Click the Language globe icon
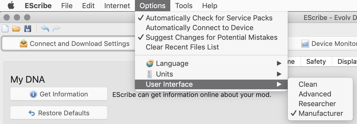The width and height of the screenshot is (357, 124). tap(150, 64)
